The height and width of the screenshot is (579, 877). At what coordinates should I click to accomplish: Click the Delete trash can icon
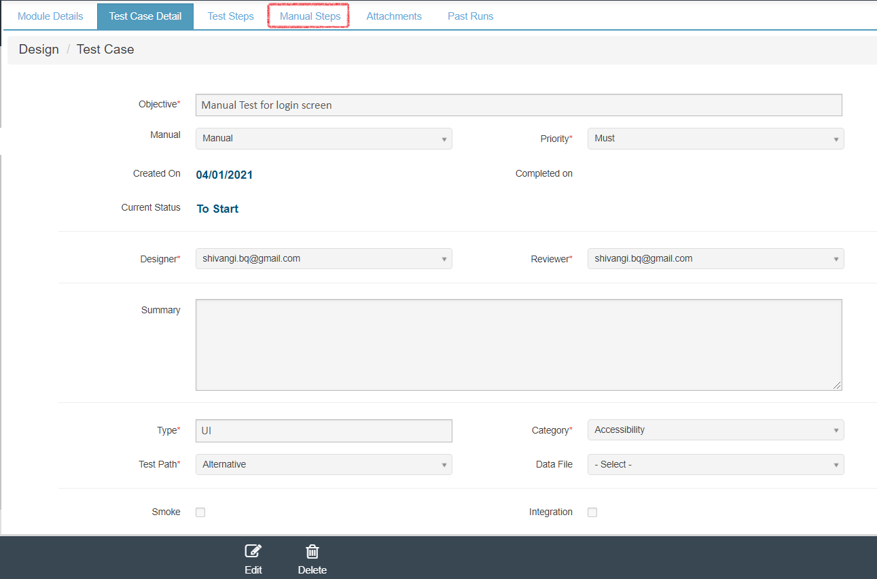tap(312, 551)
